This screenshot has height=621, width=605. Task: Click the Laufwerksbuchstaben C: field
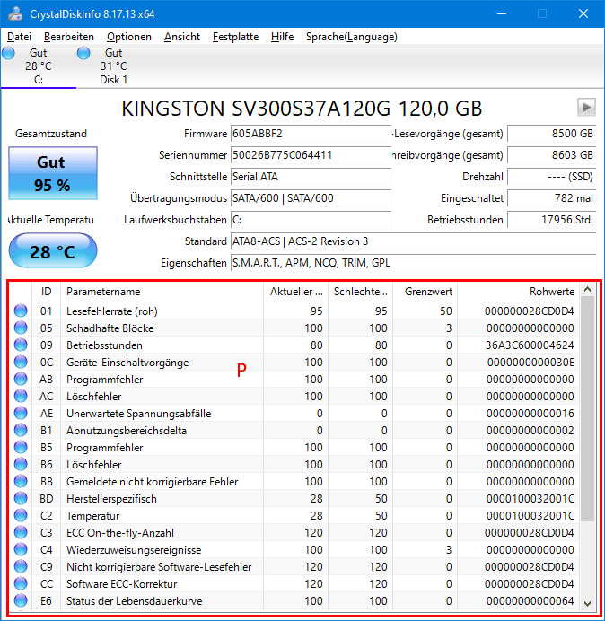(311, 220)
